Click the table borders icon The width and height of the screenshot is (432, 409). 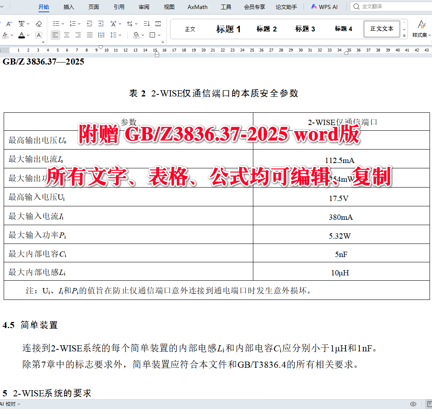click(152, 35)
